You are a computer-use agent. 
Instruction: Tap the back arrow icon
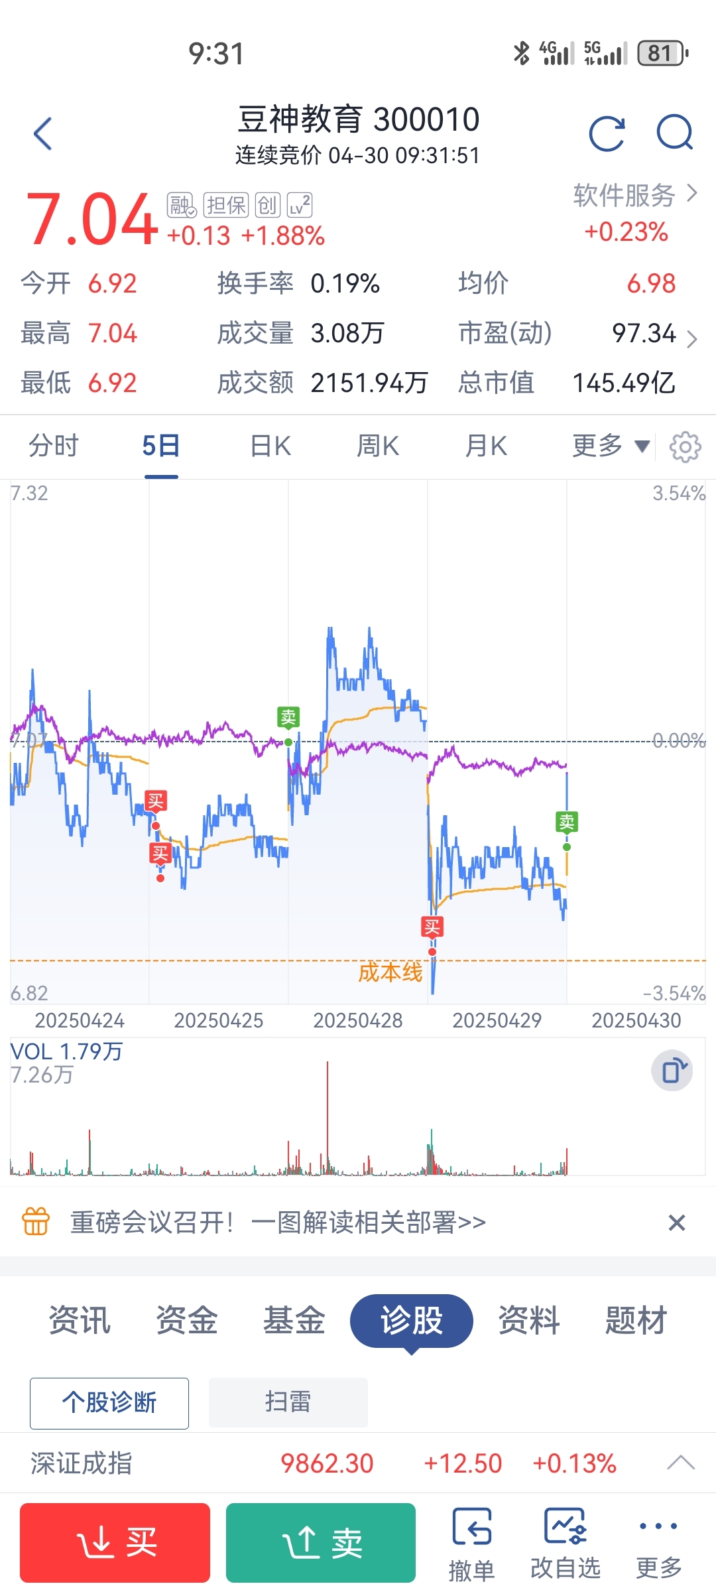click(x=43, y=134)
